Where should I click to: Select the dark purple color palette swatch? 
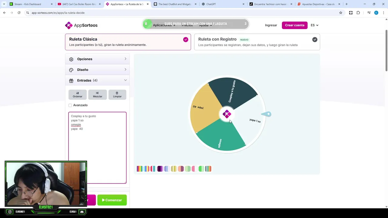pos(160,169)
